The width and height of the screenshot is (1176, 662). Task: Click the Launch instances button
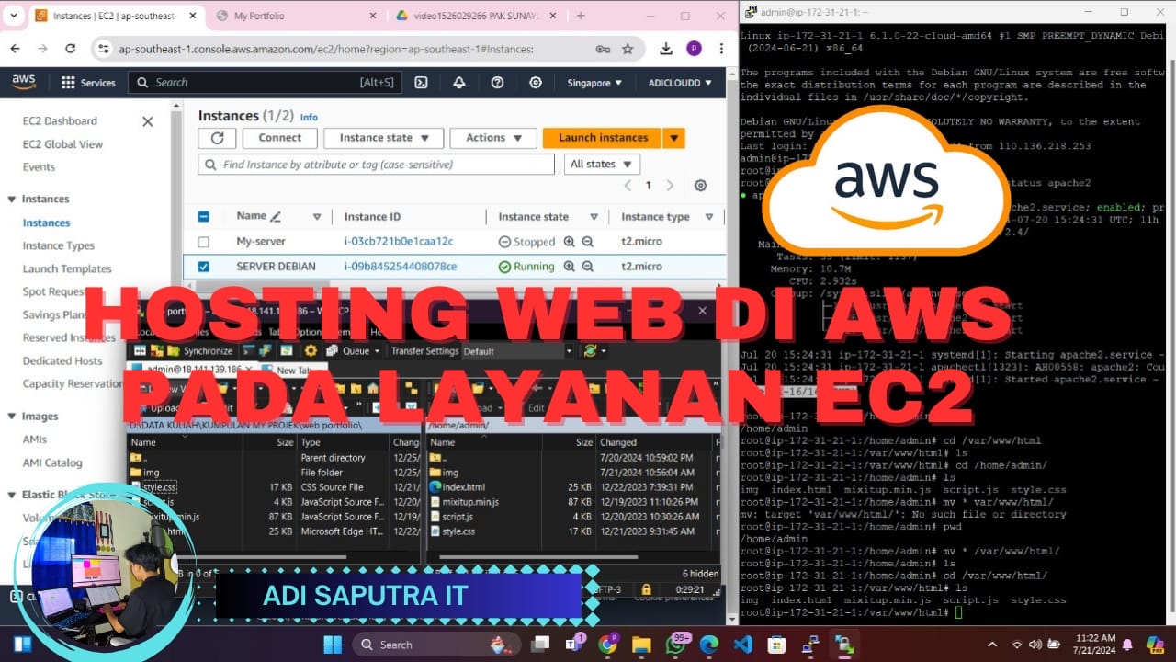coord(603,138)
